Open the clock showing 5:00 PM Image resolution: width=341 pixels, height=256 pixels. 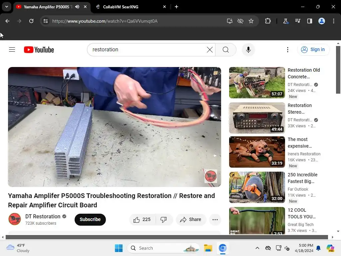[x=304, y=248]
